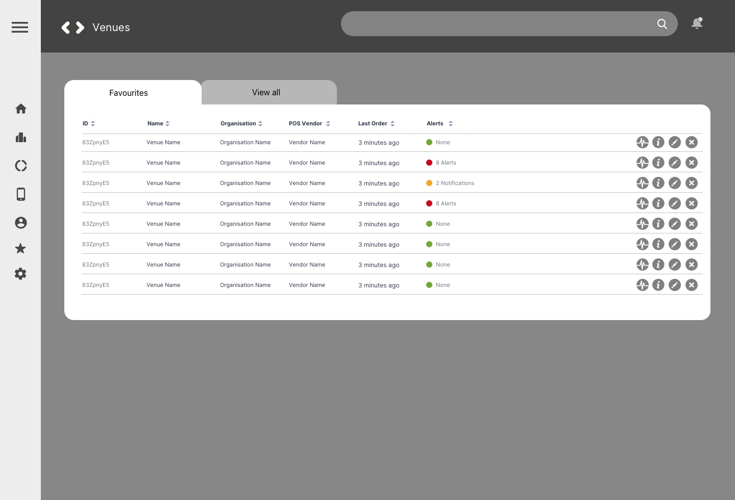
Task: Open the bar chart analytics icon
Action: pos(21,137)
